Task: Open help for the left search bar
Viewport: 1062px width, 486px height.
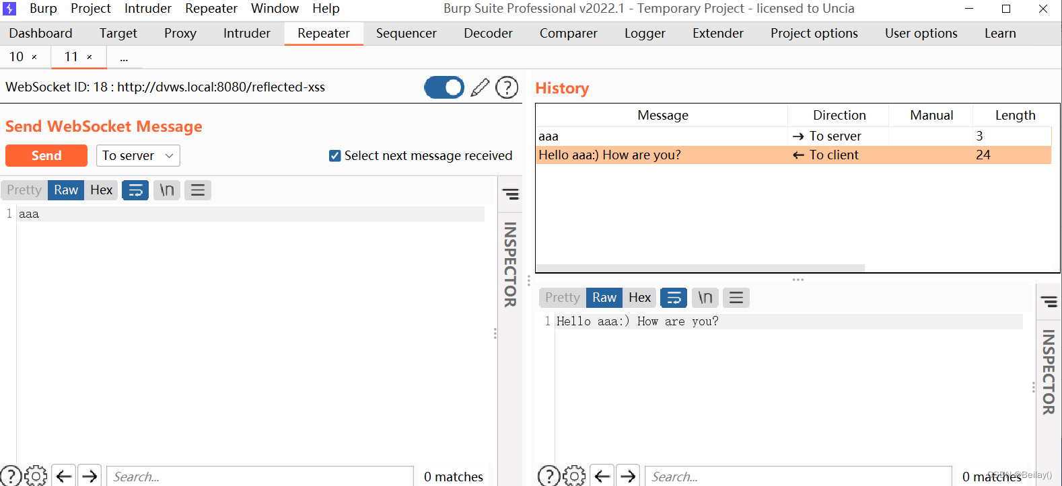Action: [11, 476]
